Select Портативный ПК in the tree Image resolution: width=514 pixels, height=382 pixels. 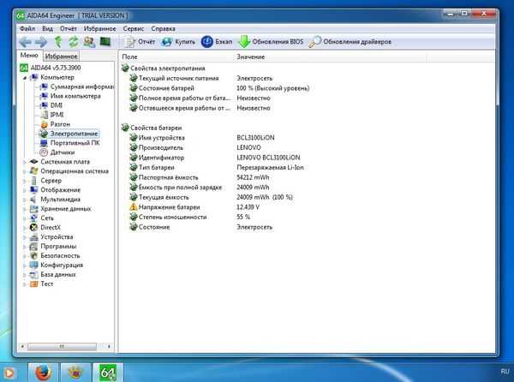(x=75, y=143)
